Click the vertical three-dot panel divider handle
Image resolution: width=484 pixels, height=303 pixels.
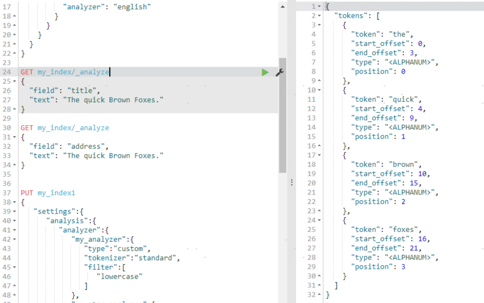[291, 182]
